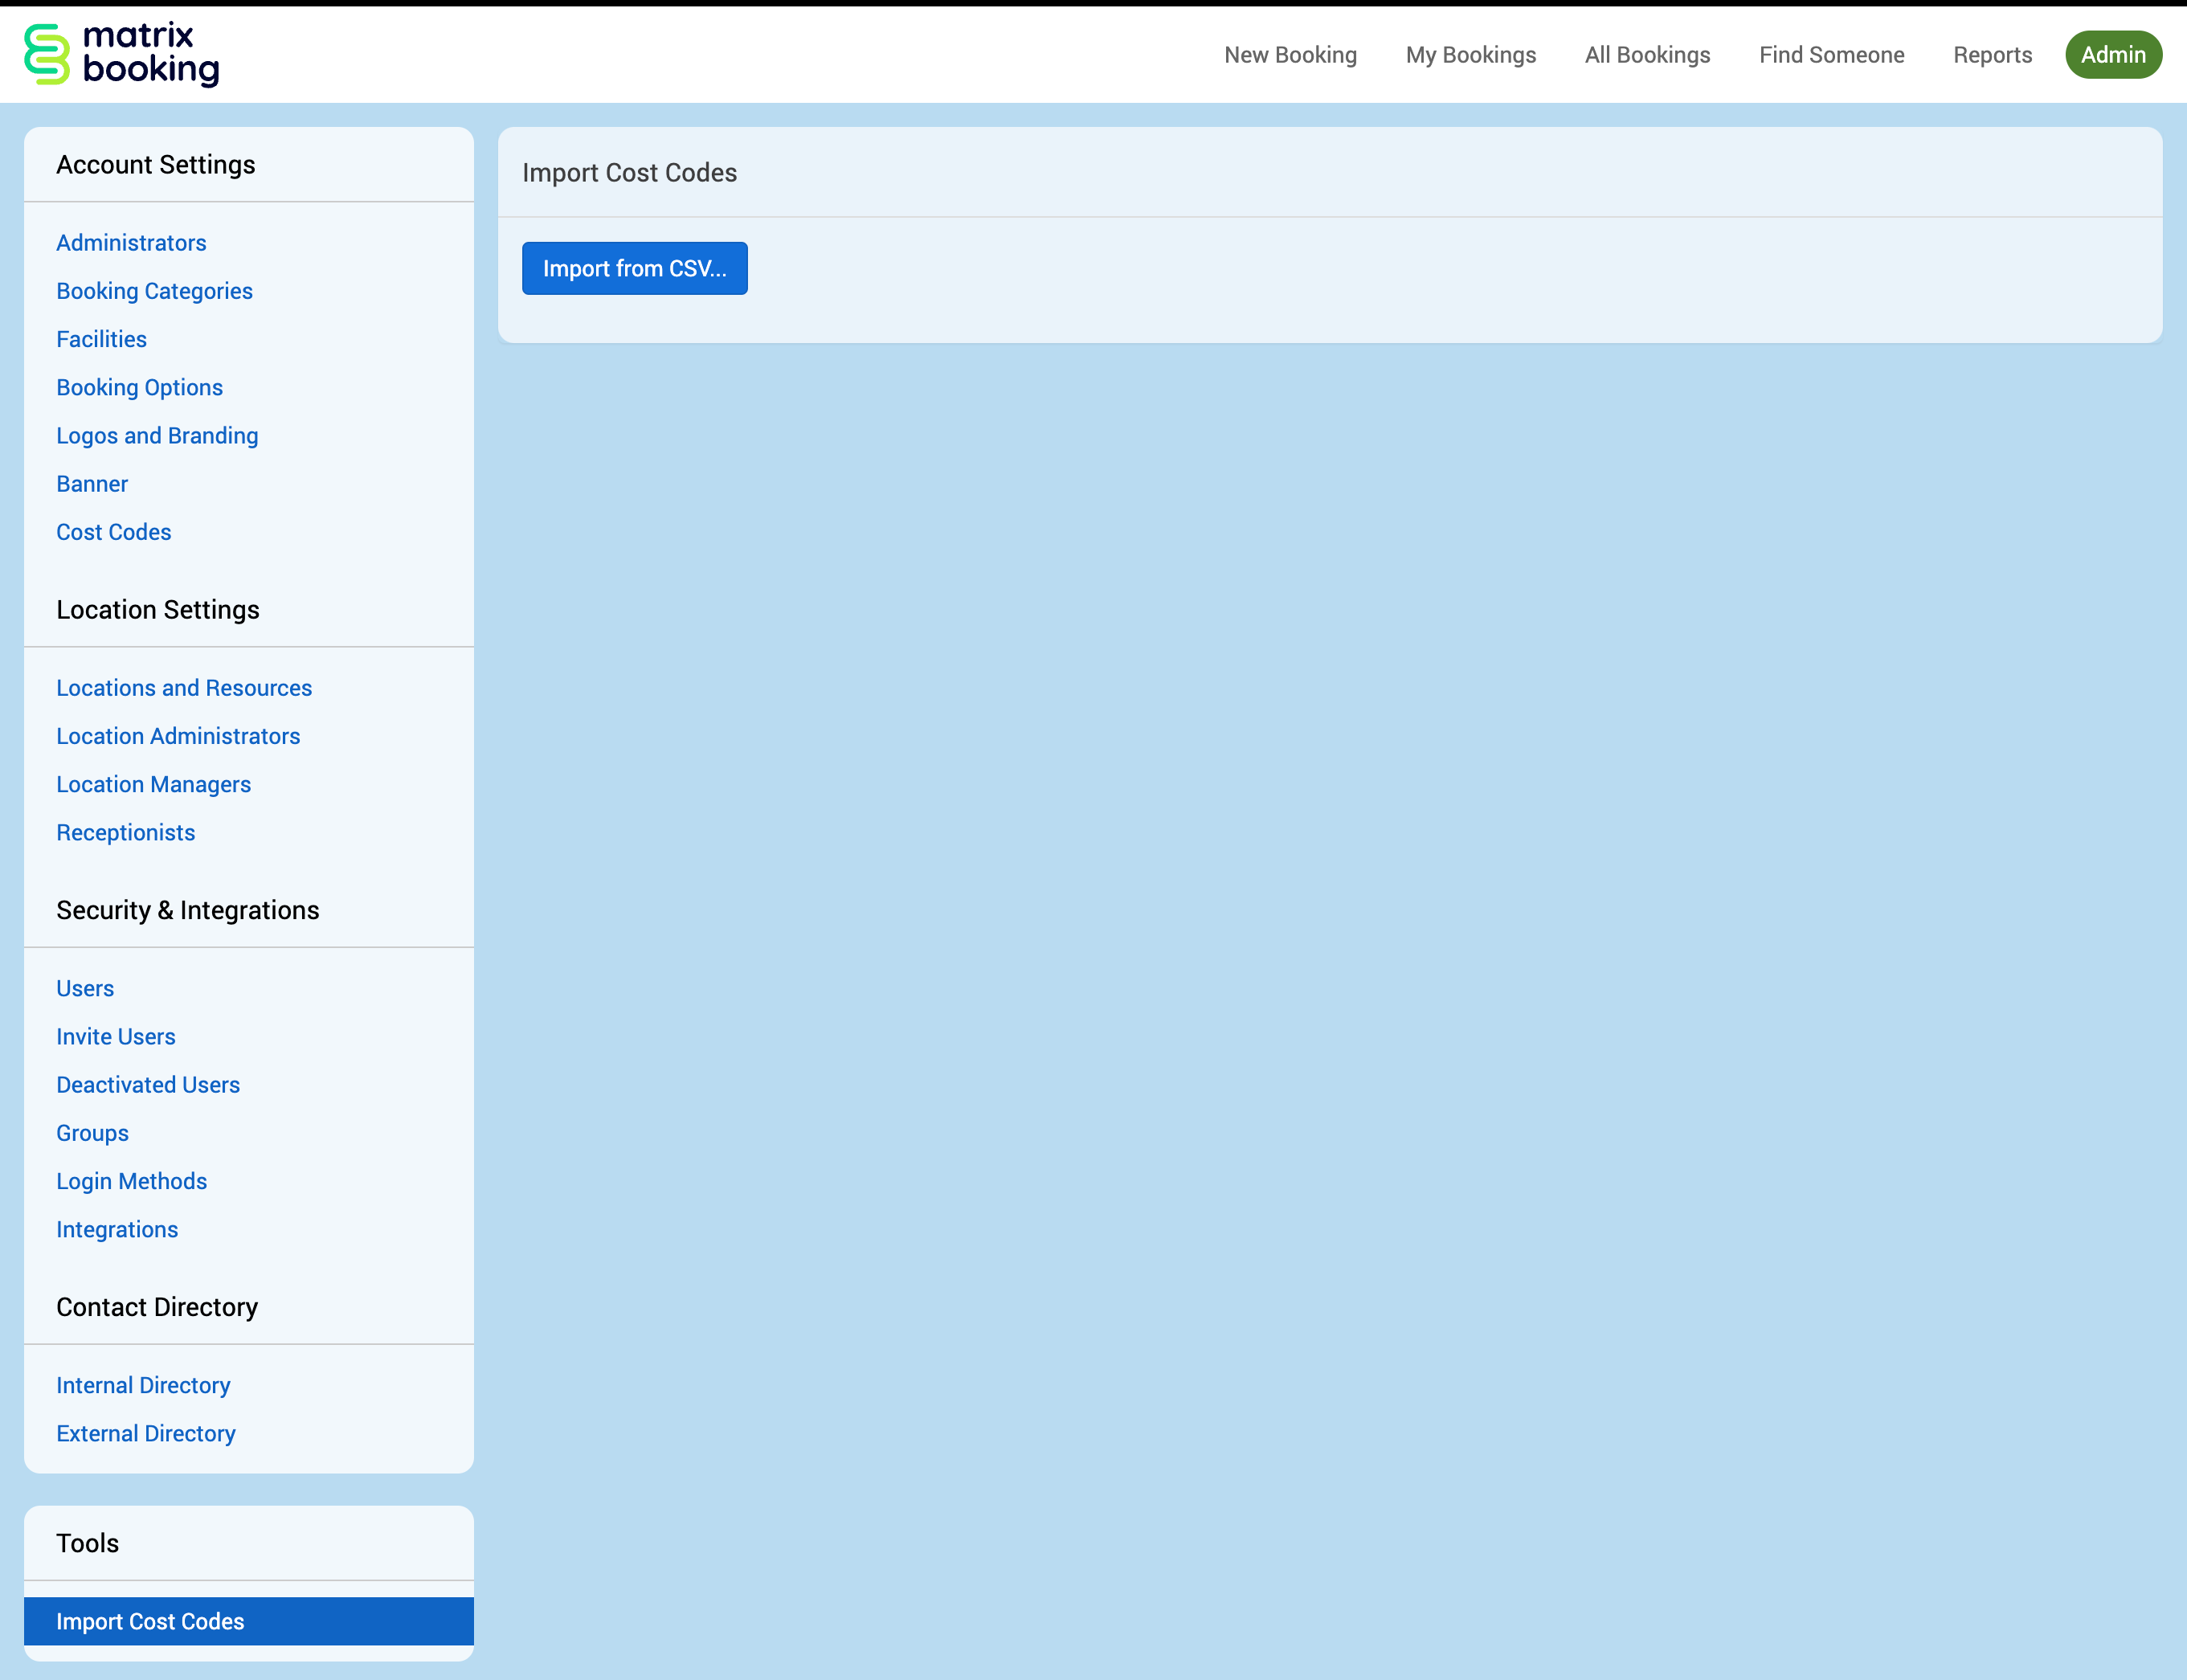Click the Matrix Booking logo
Viewport: 2187px width, 1680px height.
pyautogui.click(x=121, y=55)
